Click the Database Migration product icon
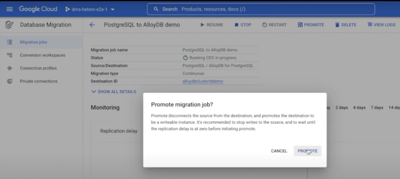 click(x=9, y=25)
